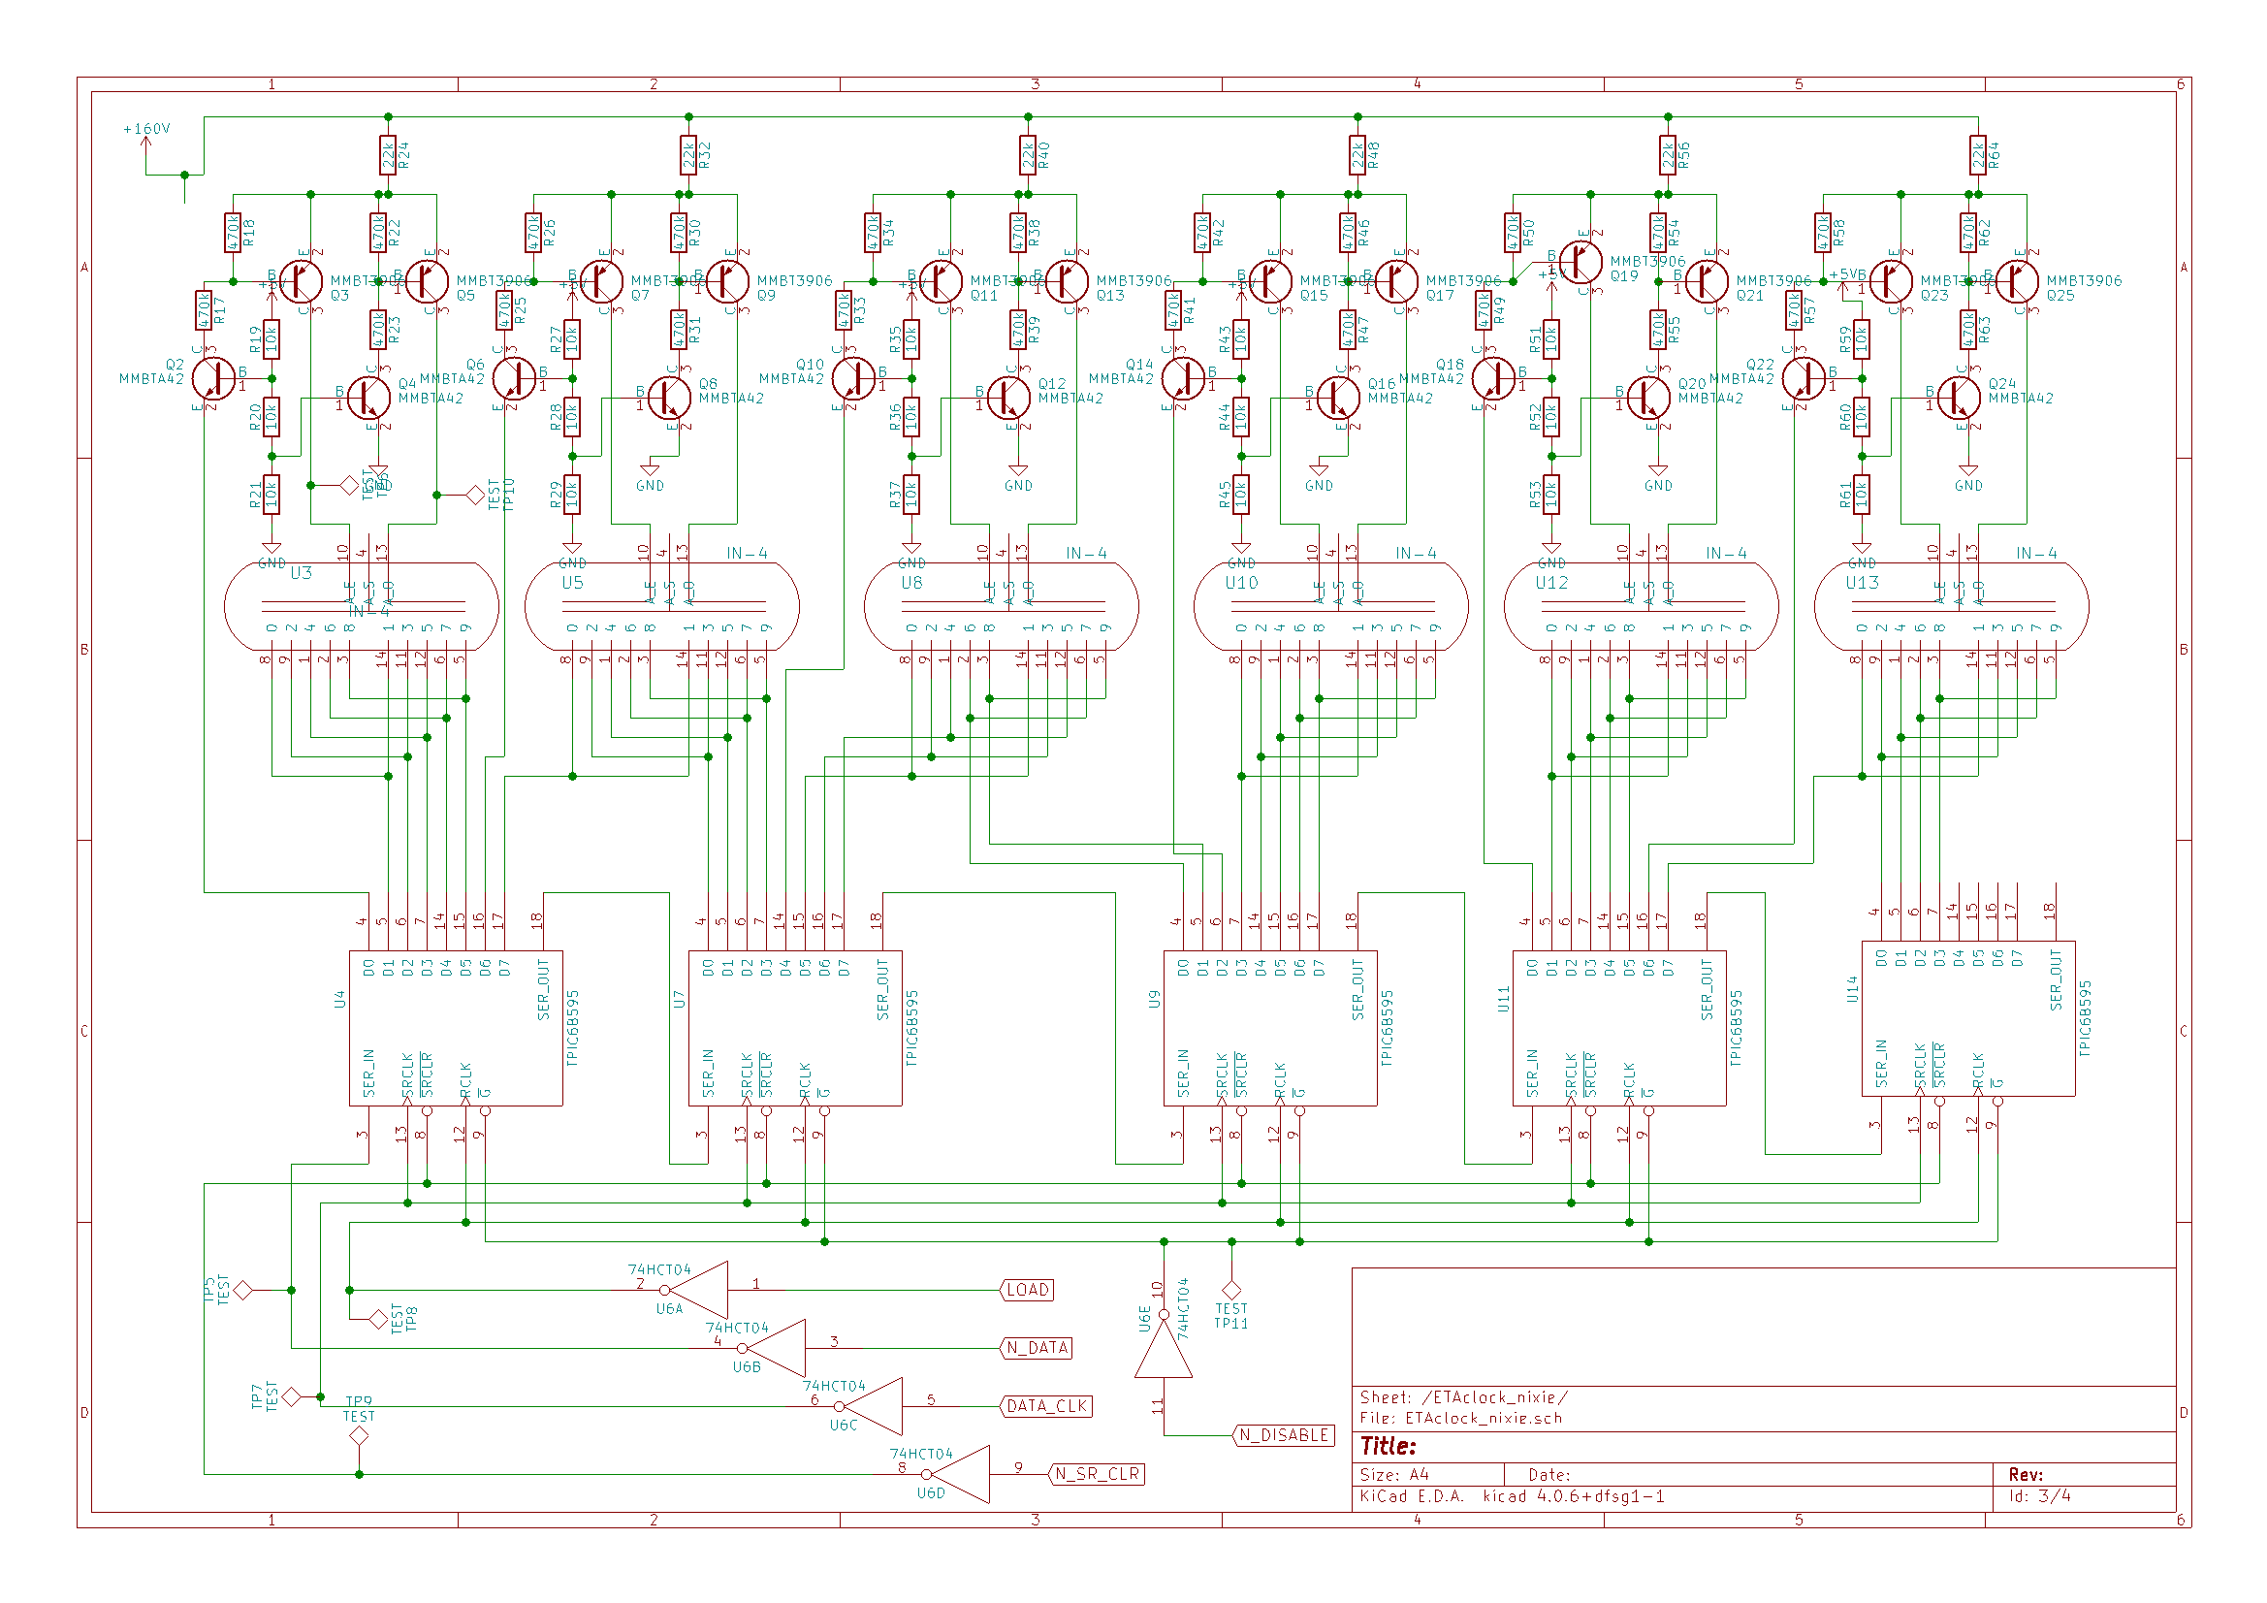Image resolution: width=2267 pixels, height=1603 pixels.
Task: Click transistor Q16 symbol
Action: point(1339,397)
